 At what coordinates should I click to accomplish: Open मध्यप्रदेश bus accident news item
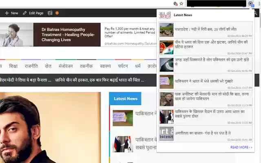pos(206,30)
